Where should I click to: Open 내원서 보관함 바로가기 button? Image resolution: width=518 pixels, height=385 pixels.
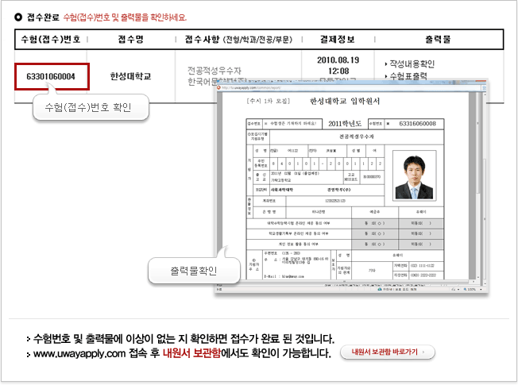click(x=388, y=352)
